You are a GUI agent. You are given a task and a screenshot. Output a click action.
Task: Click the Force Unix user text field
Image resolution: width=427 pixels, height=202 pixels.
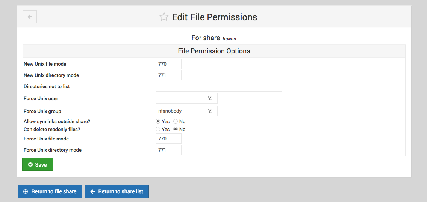coord(179,98)
